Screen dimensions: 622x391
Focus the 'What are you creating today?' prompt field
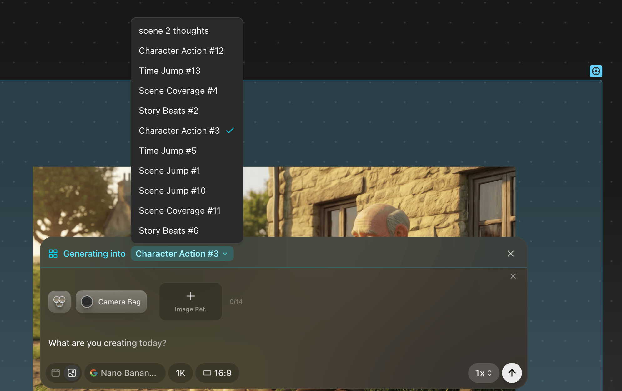click(107, 343)
